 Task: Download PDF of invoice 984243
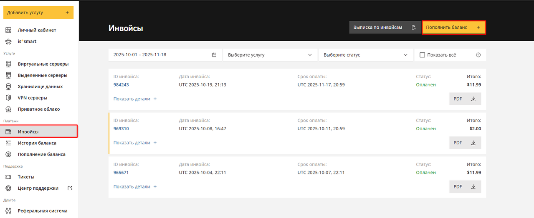coord(465,99)
